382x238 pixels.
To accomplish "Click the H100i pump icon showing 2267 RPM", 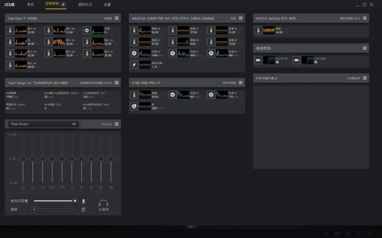I will tap(134, 106).
